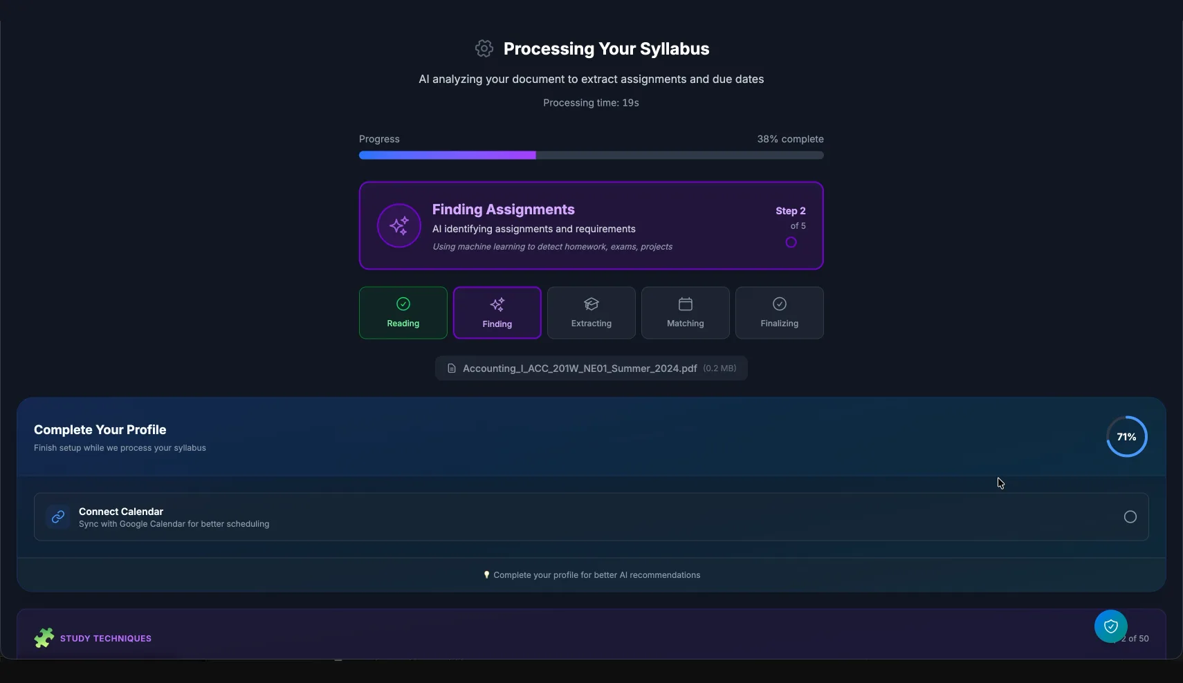1183x683 pixels.
Task: Click the Progress label above the bar
Action: [379, 139]
